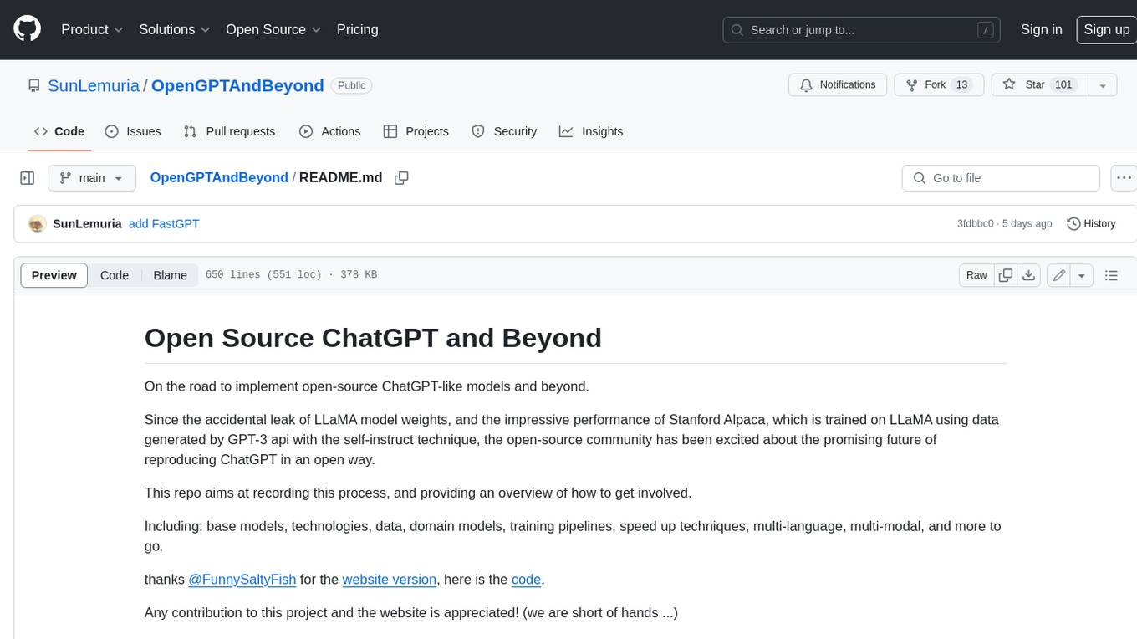1137x639 pixels.
Task: Click the '650 lines (551 loc) · 378 KB' text
Action: click(x=291, y=275)
